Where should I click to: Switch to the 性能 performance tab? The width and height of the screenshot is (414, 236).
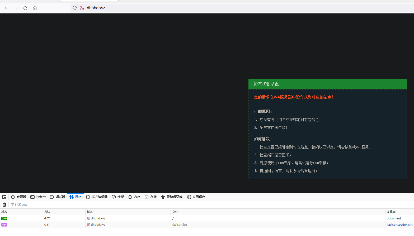point(118,197)
